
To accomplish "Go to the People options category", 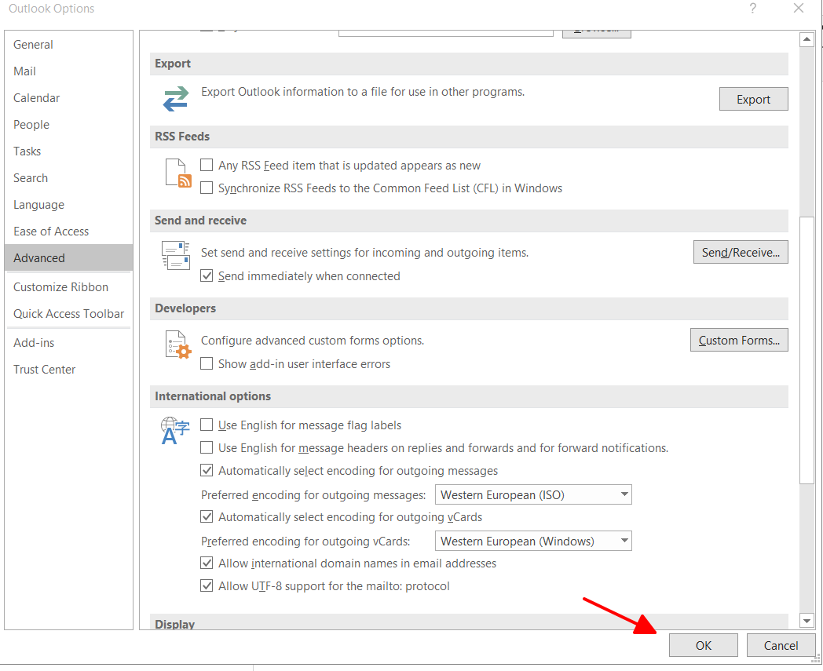I will [x=69, y=125].
